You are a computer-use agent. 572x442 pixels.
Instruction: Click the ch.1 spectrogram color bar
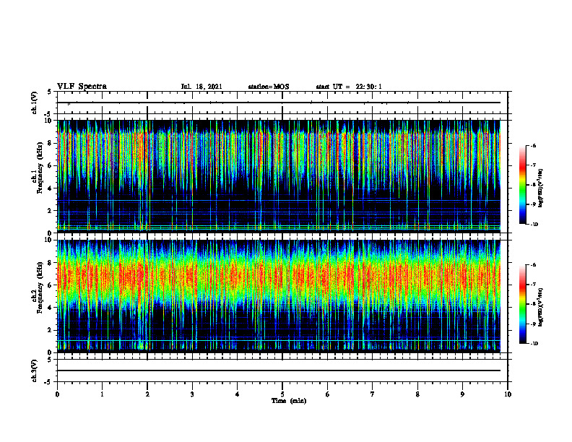[x=522, y=185]
